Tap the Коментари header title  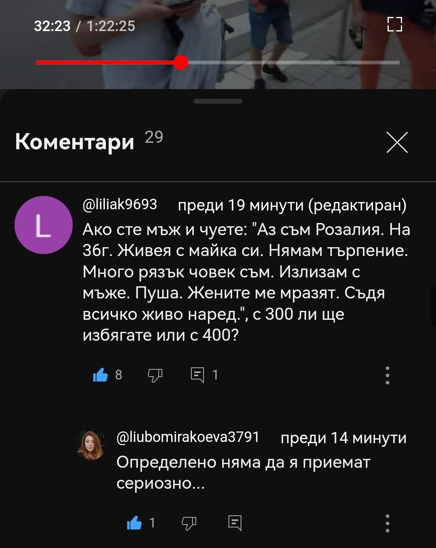pos(75,142)
